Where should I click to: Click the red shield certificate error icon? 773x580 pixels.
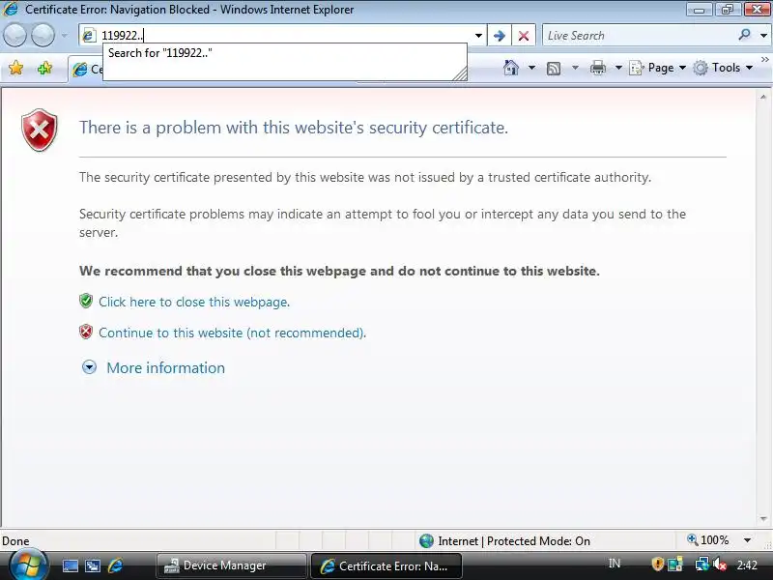(x=40, y=130)
